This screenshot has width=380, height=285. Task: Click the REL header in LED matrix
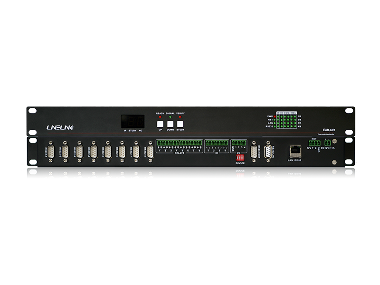294,113
